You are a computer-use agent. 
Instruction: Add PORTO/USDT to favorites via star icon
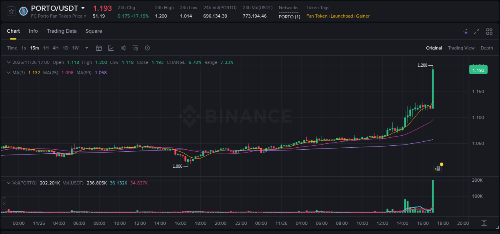11,11
